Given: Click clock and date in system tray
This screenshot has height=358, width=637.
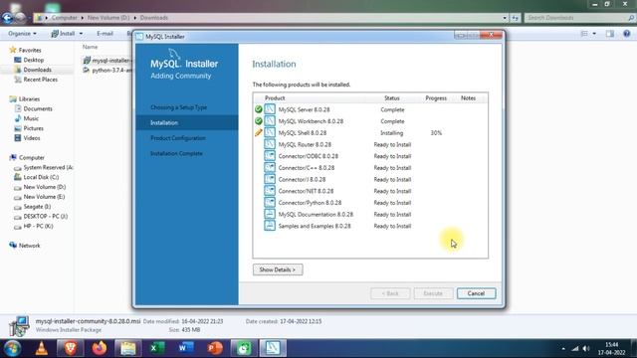Looking at the screenshot, I should click(x=611, y=349).
